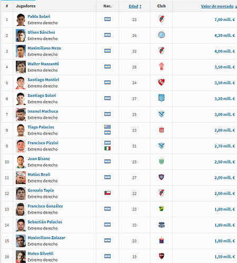Image resolution: width=237 pixels, height=263 pixels.
Task: Click River Plate crest in Pablo Solari row
Action: (x=161, y=19)
